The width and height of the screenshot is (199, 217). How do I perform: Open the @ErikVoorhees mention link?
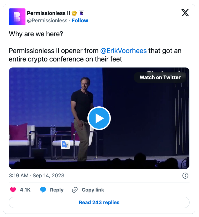[x=123, y=51]
